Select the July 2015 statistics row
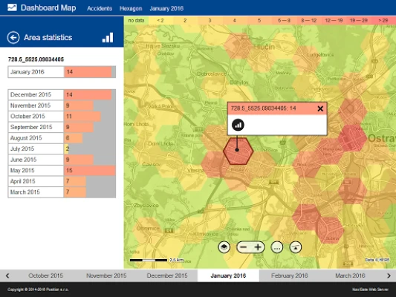 tap(62, 149)
